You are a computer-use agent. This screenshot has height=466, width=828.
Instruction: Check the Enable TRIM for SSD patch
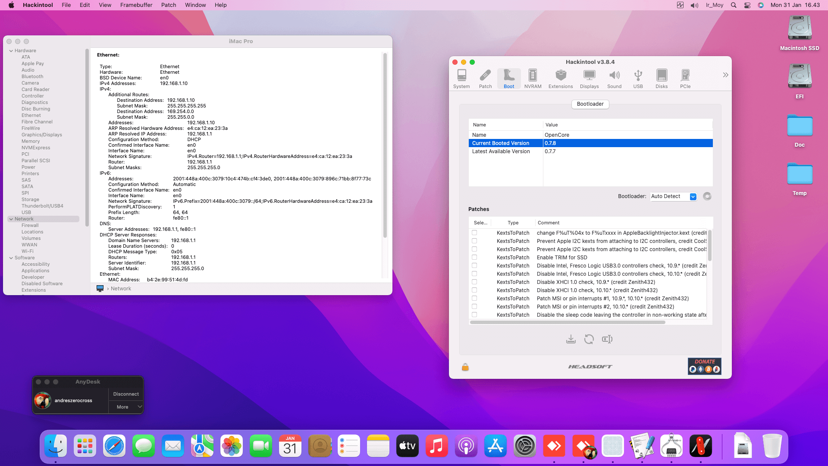474,258
